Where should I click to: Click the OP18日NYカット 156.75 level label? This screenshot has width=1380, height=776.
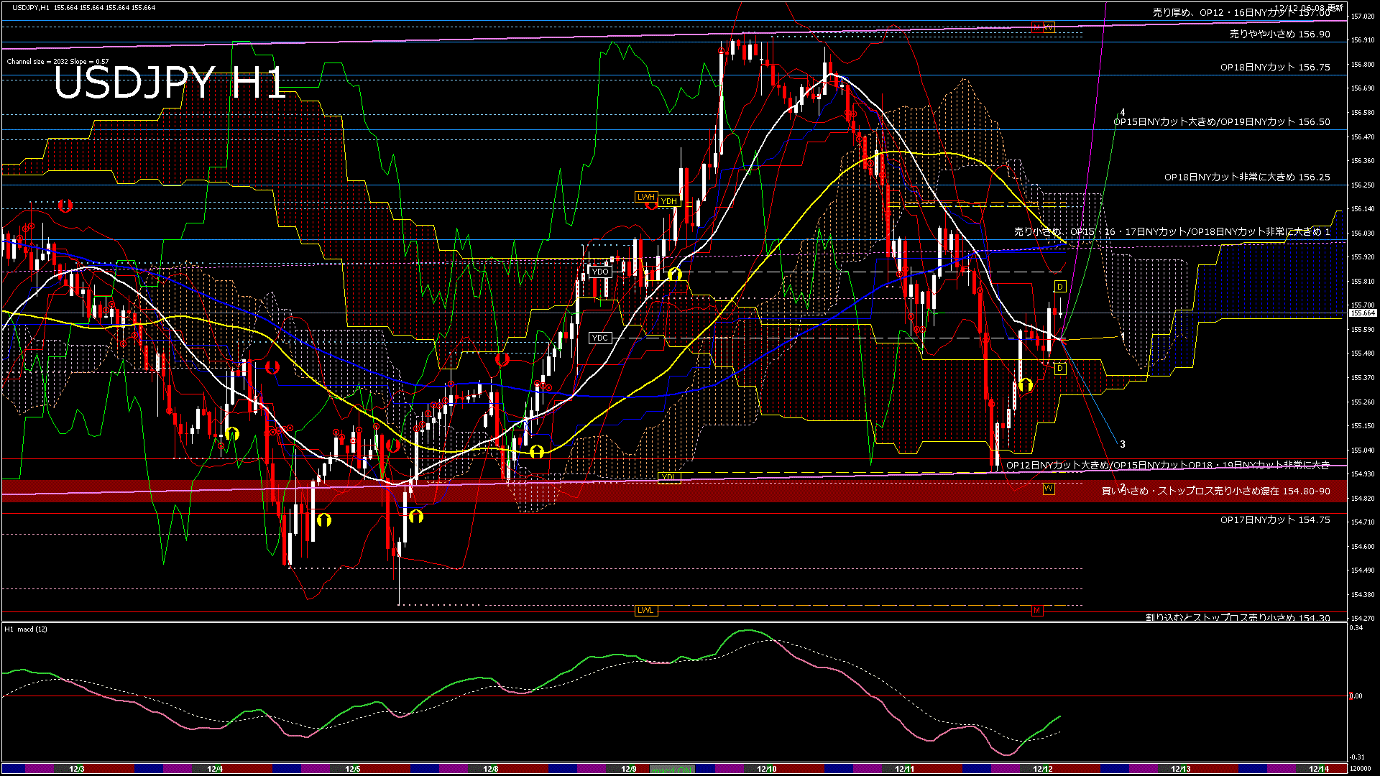point(1274,67)
